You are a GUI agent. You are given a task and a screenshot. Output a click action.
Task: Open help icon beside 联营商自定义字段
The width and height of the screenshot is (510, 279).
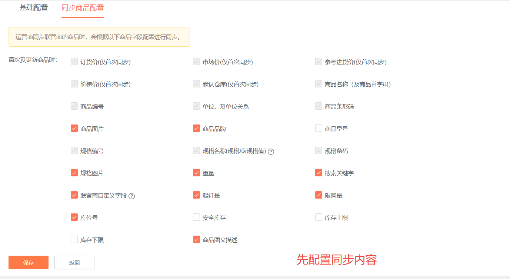[x=131, y=196]
